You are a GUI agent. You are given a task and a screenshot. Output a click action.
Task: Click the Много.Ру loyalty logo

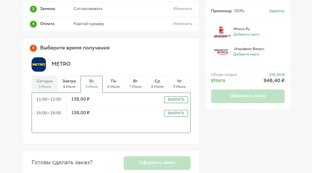point(222,32)
